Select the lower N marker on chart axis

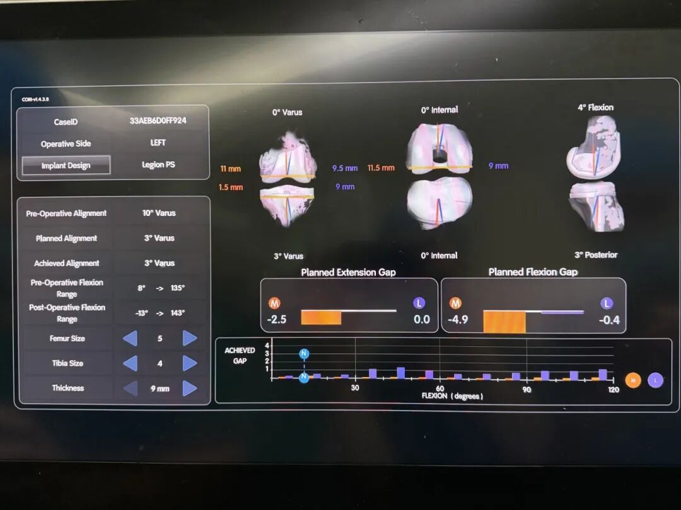click(x=304, y=377)
